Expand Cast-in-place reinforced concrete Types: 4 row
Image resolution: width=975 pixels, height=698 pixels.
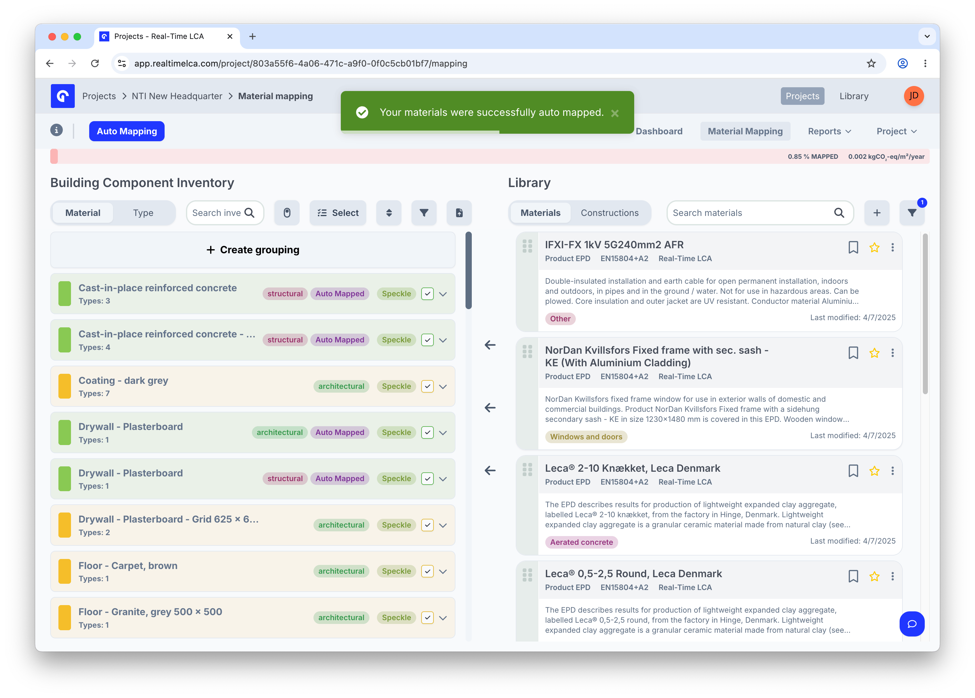443,340
